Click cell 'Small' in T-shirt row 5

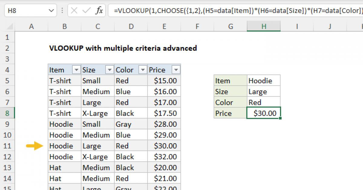click(x=98, y=81)
